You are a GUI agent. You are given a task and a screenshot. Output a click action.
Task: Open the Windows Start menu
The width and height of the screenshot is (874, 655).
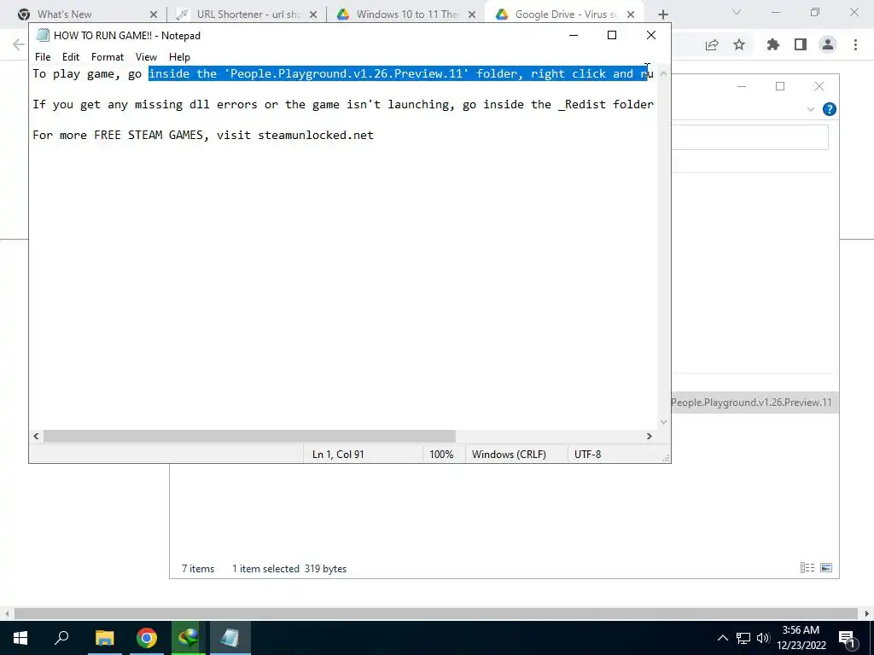(x=20, y=638)
